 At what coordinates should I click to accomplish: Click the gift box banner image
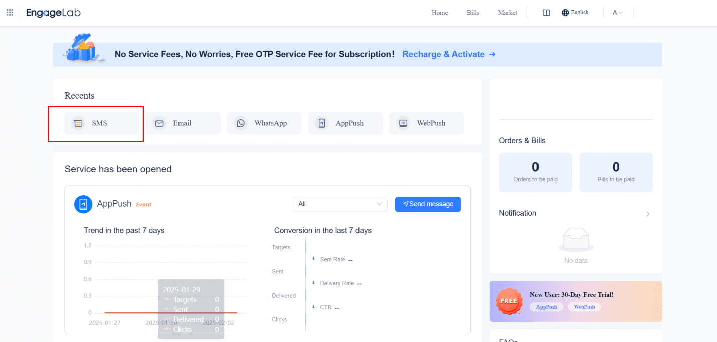84,48
